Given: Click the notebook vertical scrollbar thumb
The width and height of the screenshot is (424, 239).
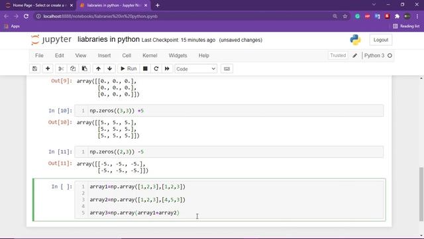Looking at the screenshot, I should click(421, 194).
